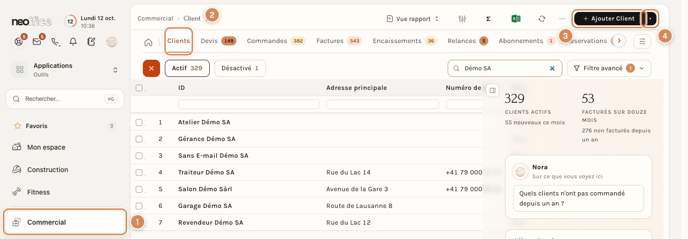Image resolution: width=688 pixels, height=239 pixels.
Task: Open Commercial in the sidebar
Action: click(65, 222)
